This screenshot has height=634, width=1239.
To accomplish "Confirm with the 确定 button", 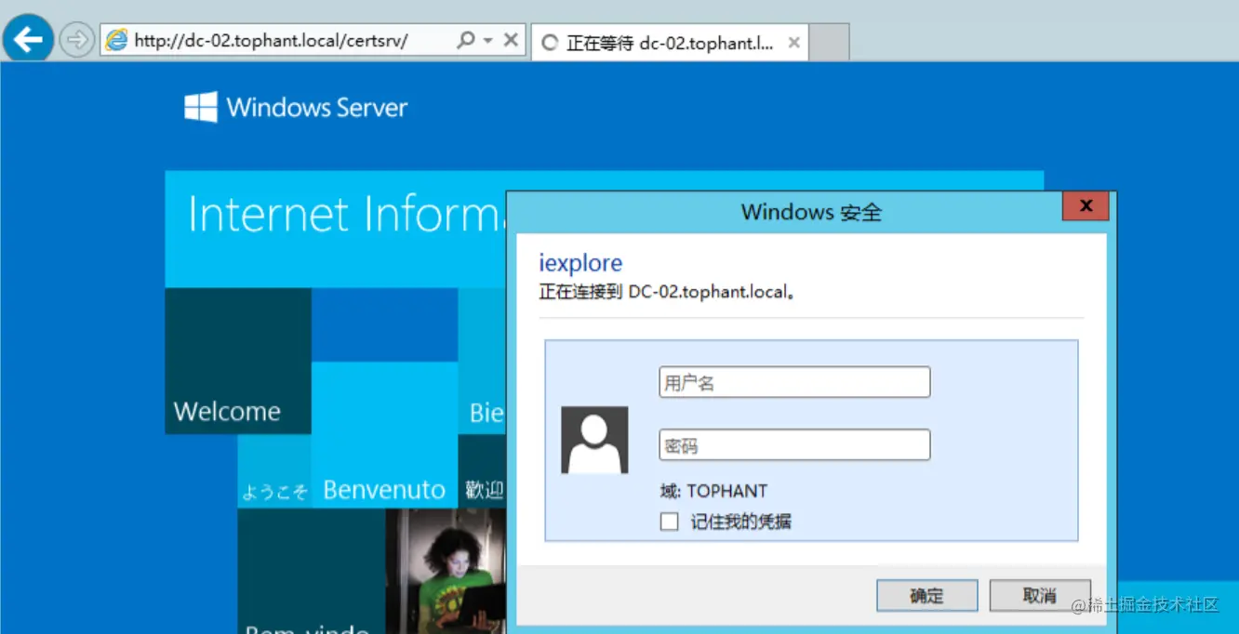I will [926, 596].
